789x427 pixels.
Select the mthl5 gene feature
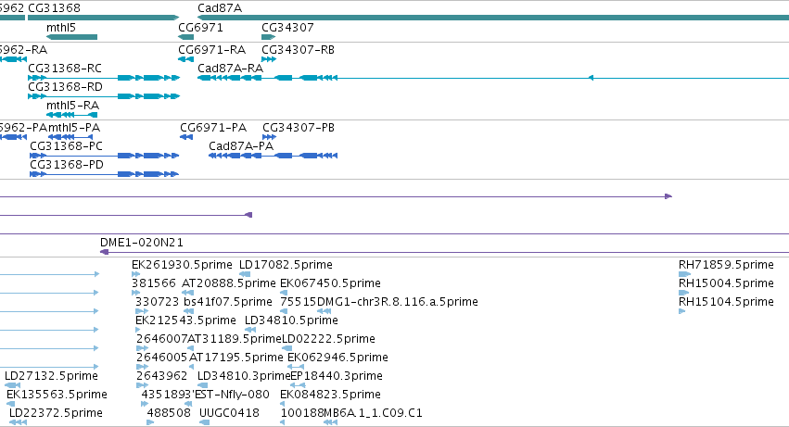click(71, 37)
